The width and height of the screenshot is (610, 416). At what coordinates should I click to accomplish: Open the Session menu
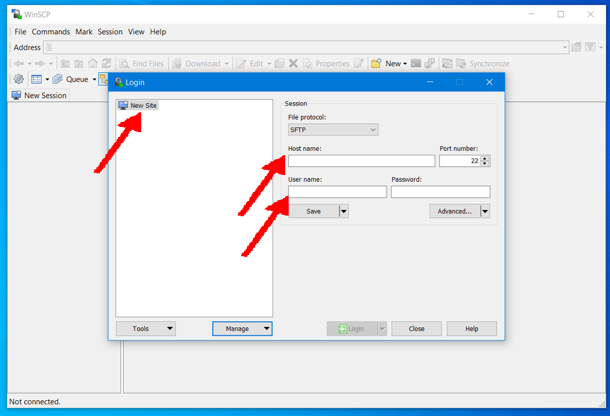coord(110,32)
